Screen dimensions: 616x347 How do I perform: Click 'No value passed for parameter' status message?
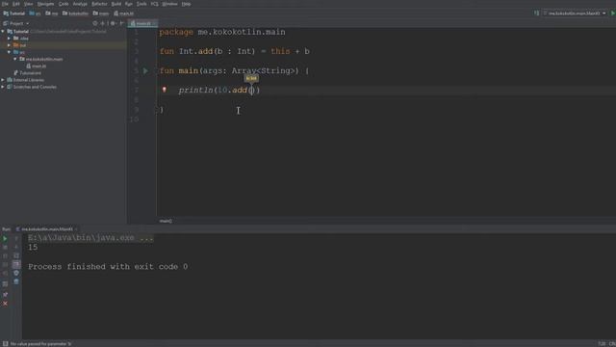point(40,344)
